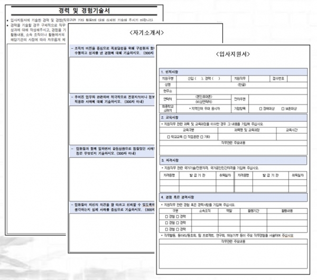Image resolution: width=317 pixels, height=280 pixels.
Task: Check 경험 in the last 구분 row
Action: coord(166,229)
